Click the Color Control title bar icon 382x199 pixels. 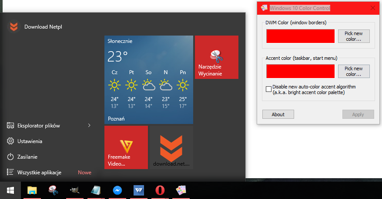coord(264,8)
